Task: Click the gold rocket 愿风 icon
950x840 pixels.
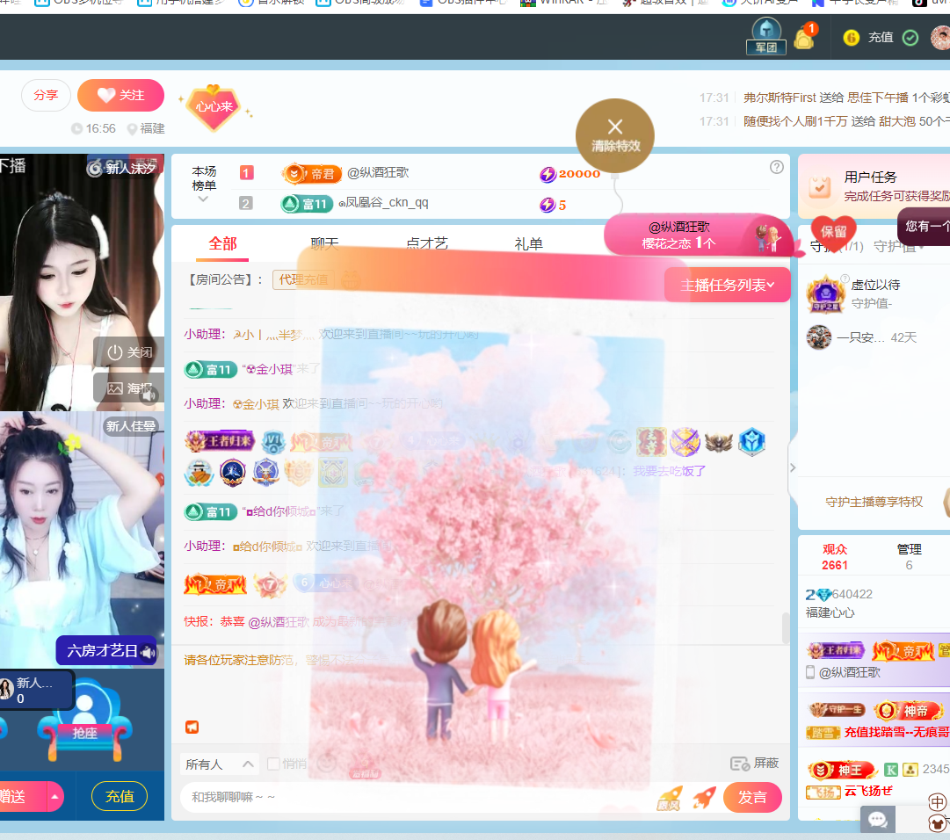Action: (x=670, y=798)
